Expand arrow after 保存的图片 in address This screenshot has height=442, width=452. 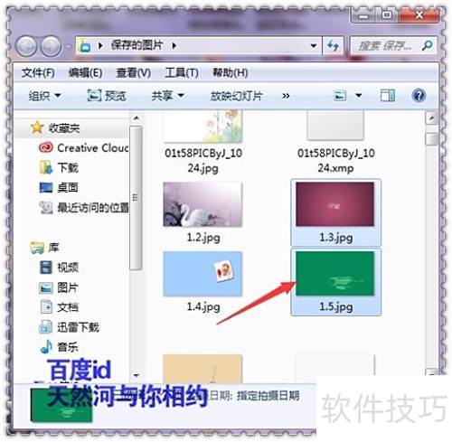pyautogui.click(x=174, y=46)
